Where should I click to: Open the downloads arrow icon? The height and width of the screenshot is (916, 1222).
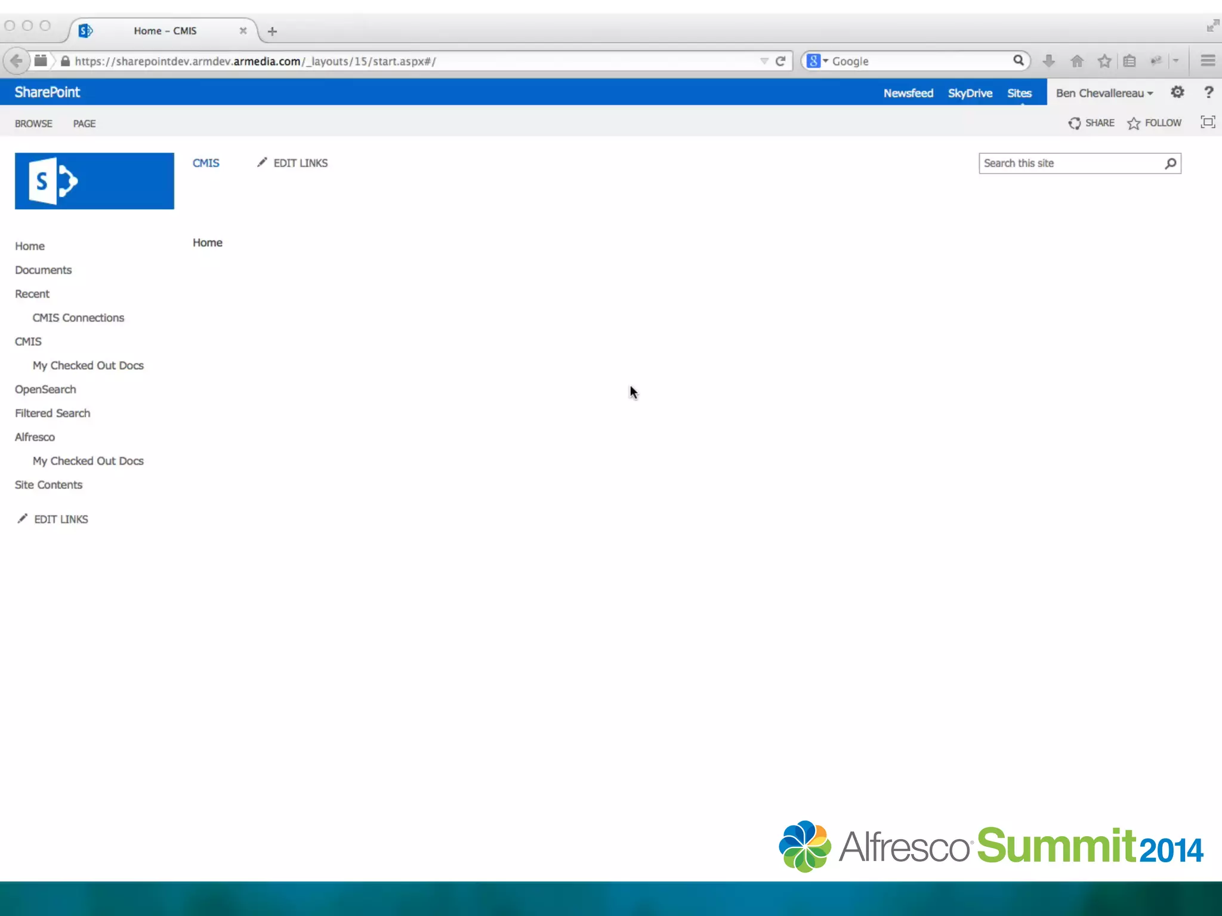tap(1048, 61)
